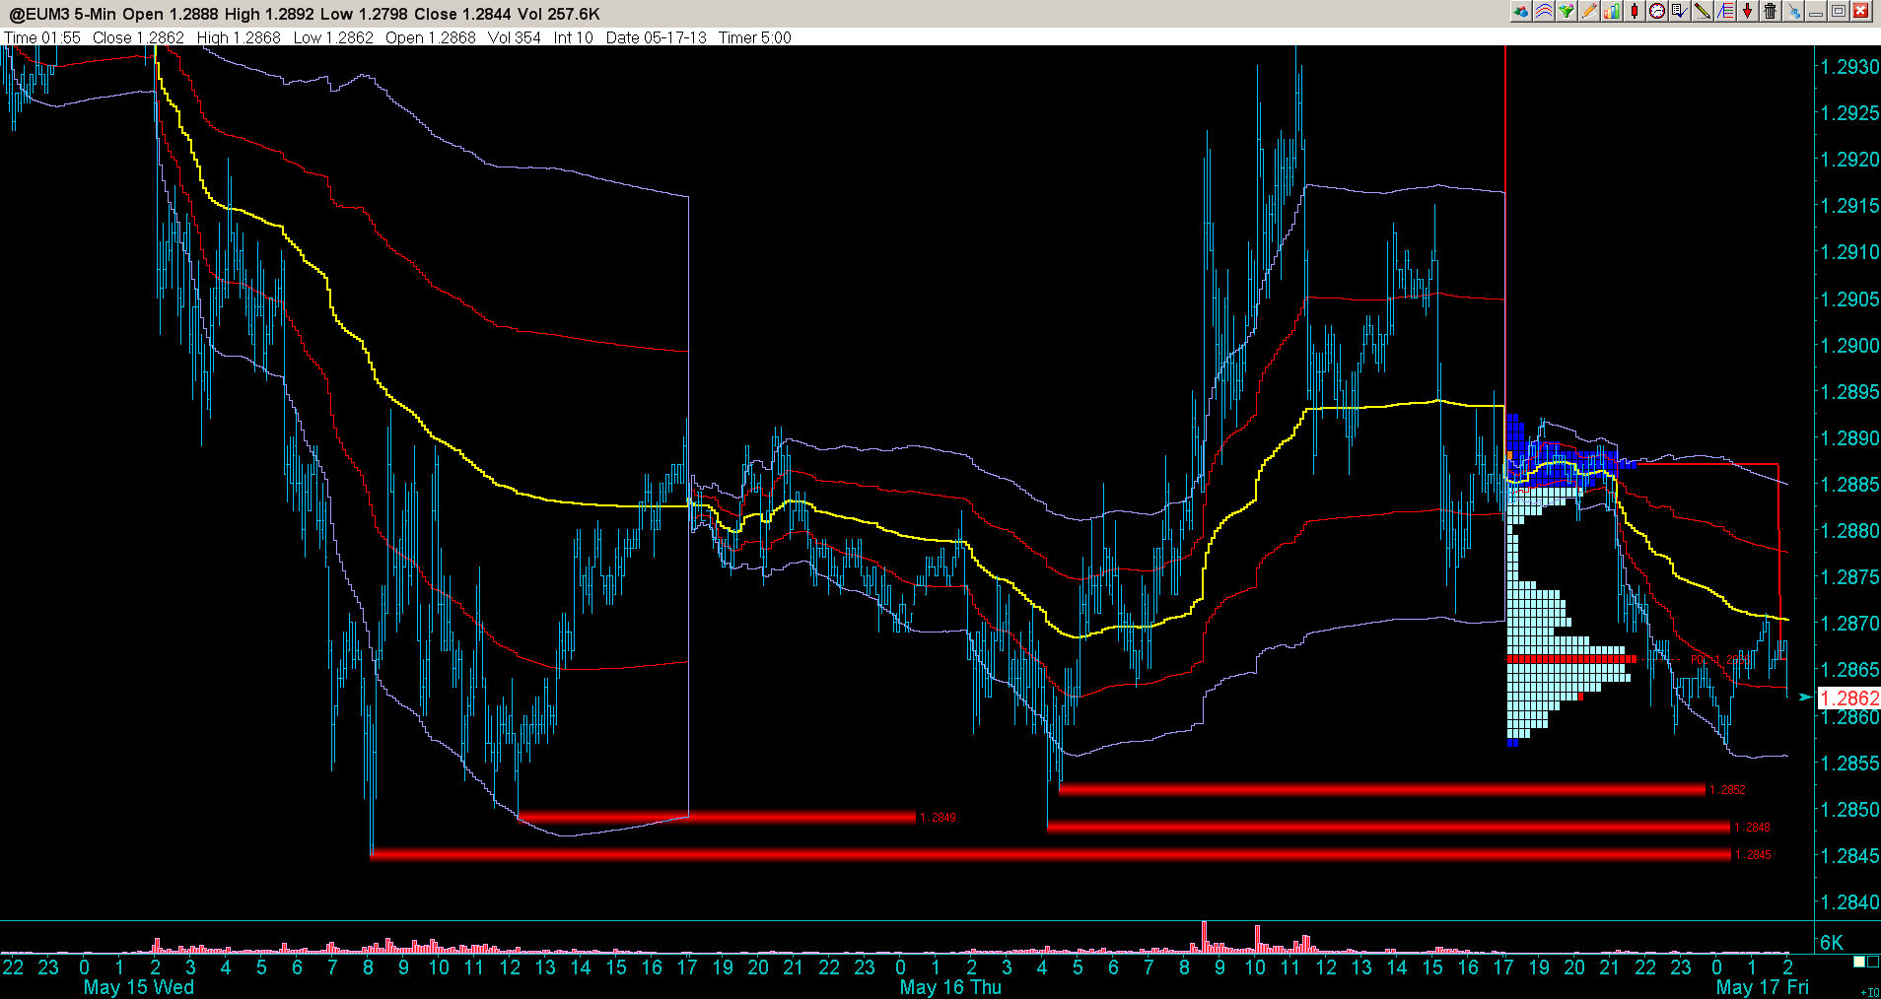
Task: Click the 1.2900 price axis label
Action: 1849,346
